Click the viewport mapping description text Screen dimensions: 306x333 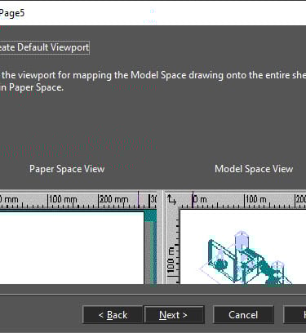point(153,81)
